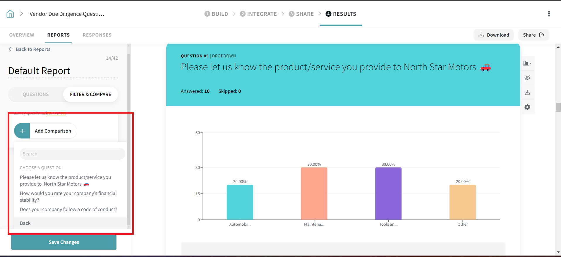Open chart settings gear icon
The width and height of the screenshot is (561, 257).
pos(527,107)
